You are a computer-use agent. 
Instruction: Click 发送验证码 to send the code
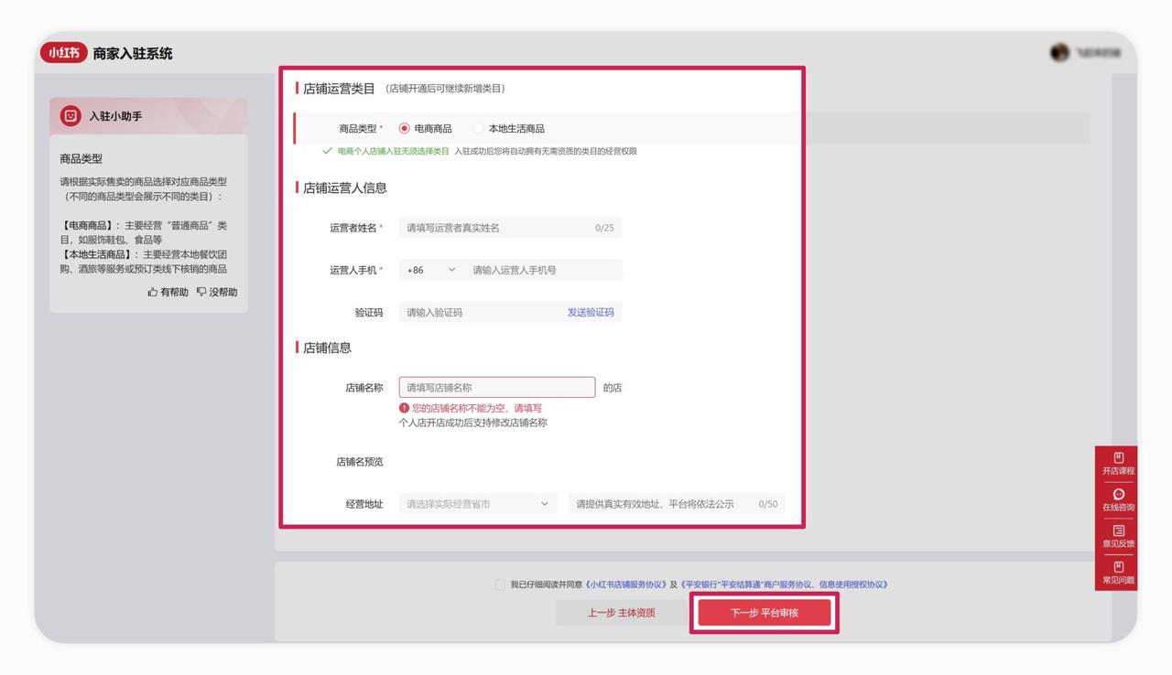[x=591, y=312]
